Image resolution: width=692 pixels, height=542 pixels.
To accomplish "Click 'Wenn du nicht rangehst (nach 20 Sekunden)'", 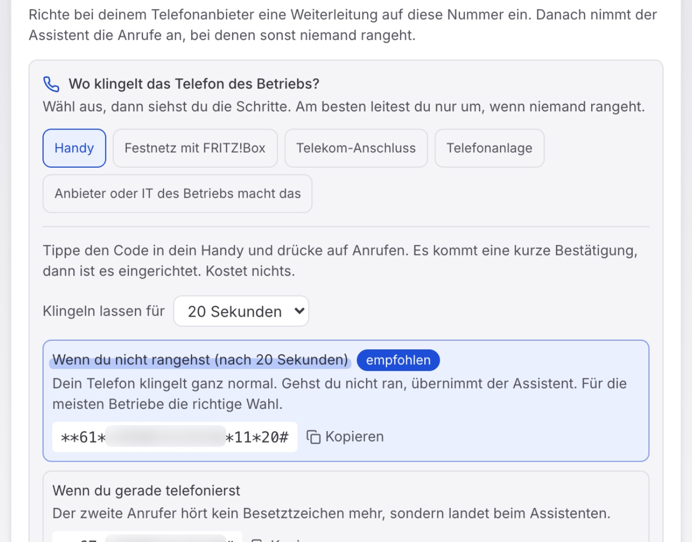I will tap(200, 360).
